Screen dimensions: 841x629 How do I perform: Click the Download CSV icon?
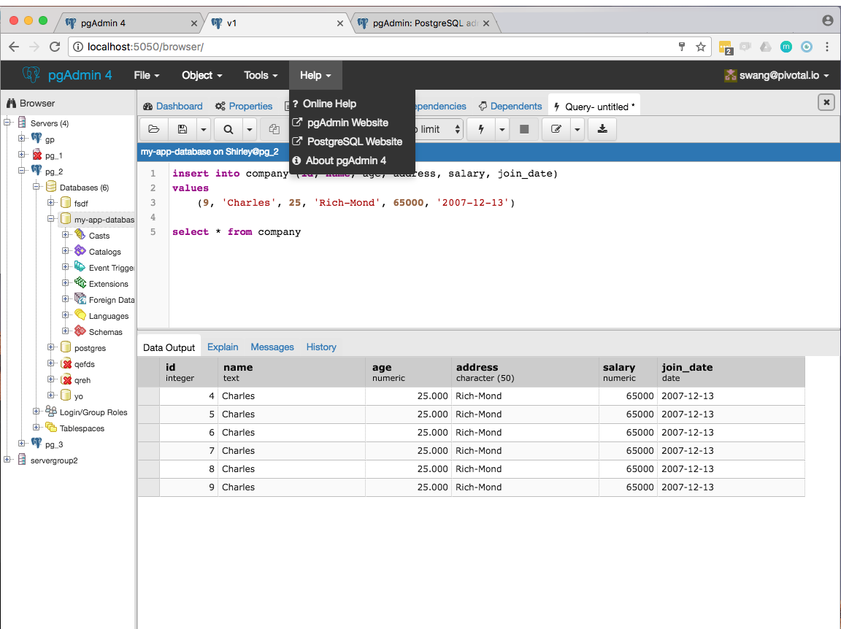coord(602,129)
